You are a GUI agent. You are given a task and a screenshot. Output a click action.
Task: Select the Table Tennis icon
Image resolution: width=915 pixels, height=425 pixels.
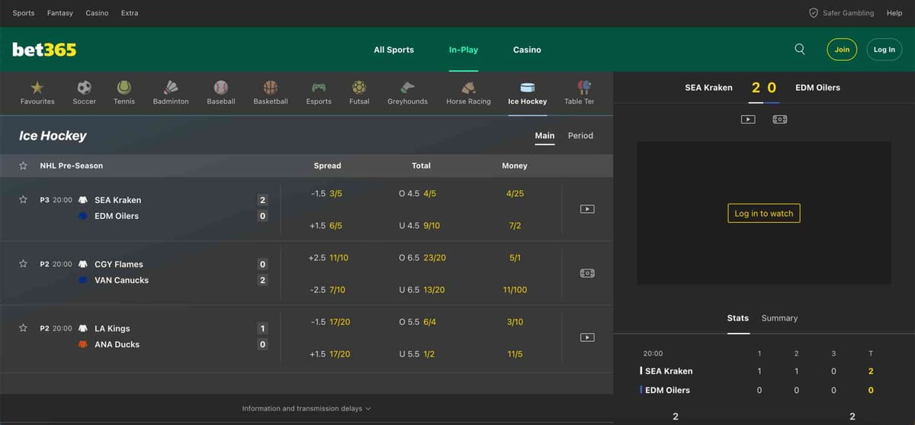coord(584,88)
